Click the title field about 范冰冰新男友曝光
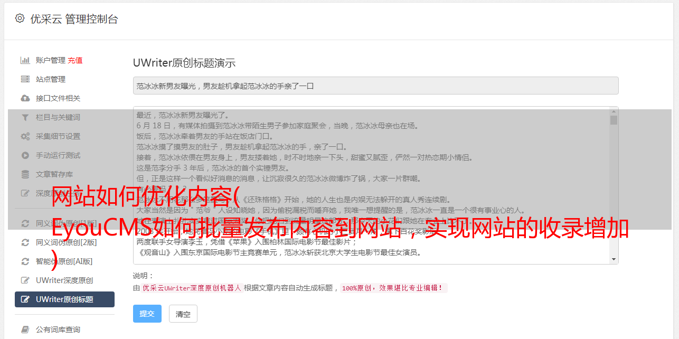The image size is (679, 339). pyautogui.click(x=375, y=86)
